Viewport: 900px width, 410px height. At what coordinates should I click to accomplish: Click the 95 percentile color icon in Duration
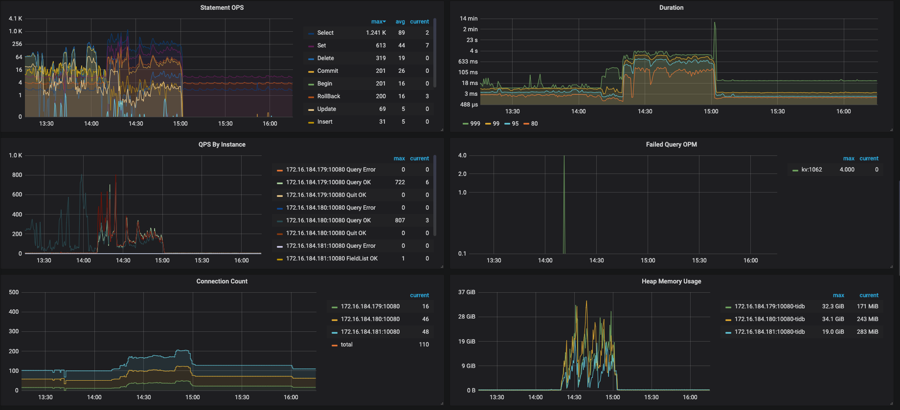(x=507, y=124)
